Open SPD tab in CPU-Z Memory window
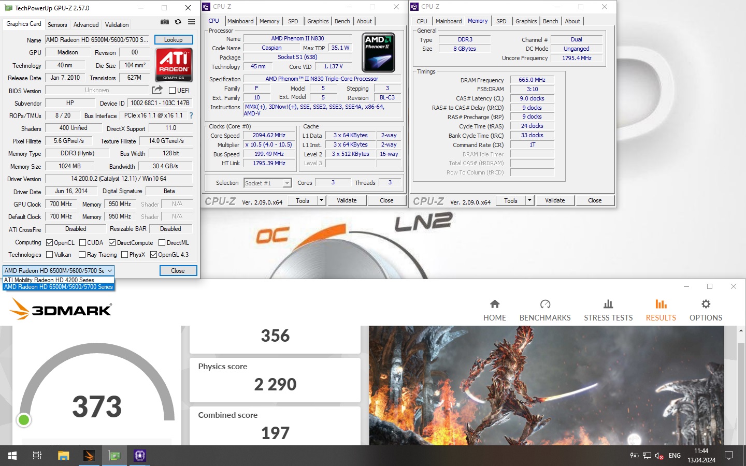This screenshot has height=466, width=746. click(x=501, y=21)
